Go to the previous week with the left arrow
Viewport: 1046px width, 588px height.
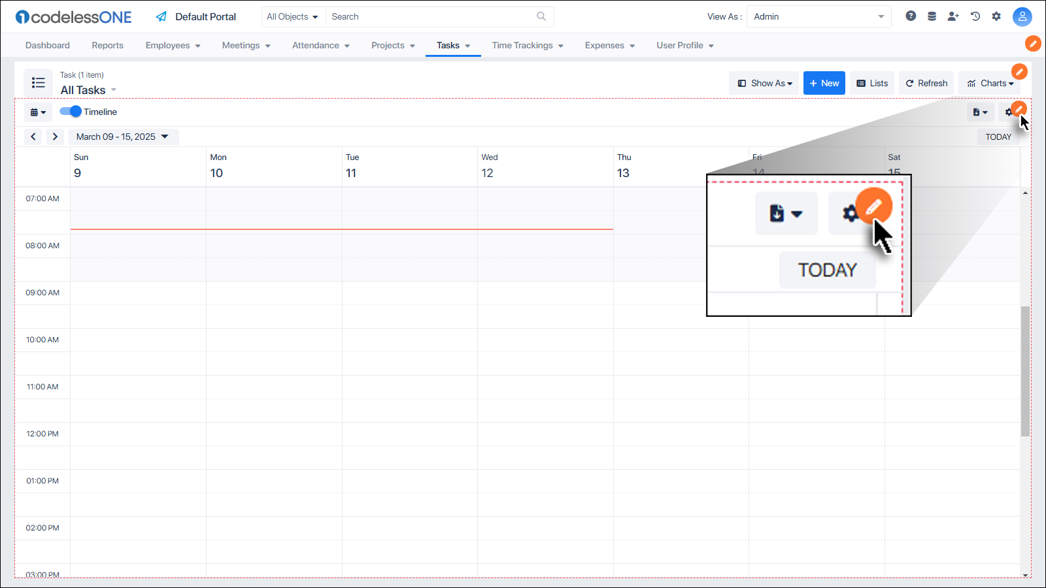pos(33,137)
